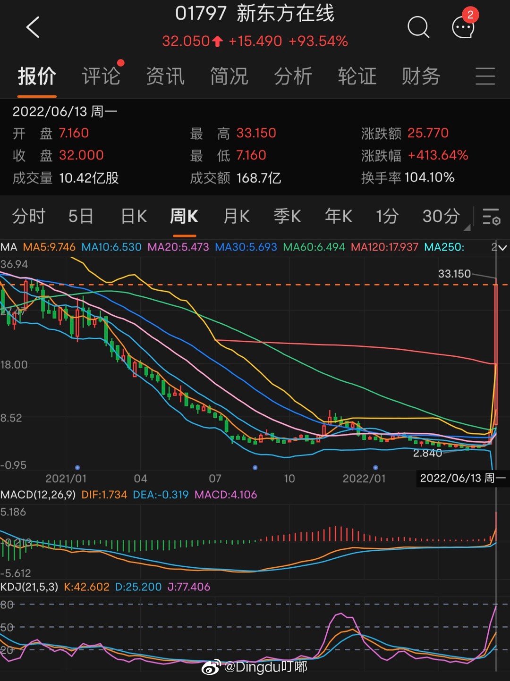510x681 pixels.
Task: Select the 日K chart period
Action: 134,217
